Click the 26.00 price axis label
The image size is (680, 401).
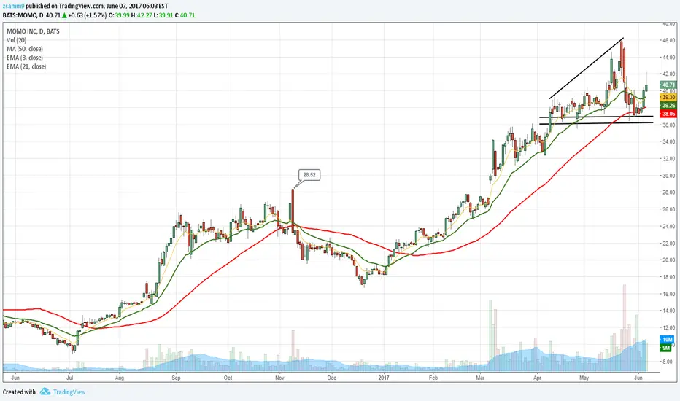pos(668,209)
